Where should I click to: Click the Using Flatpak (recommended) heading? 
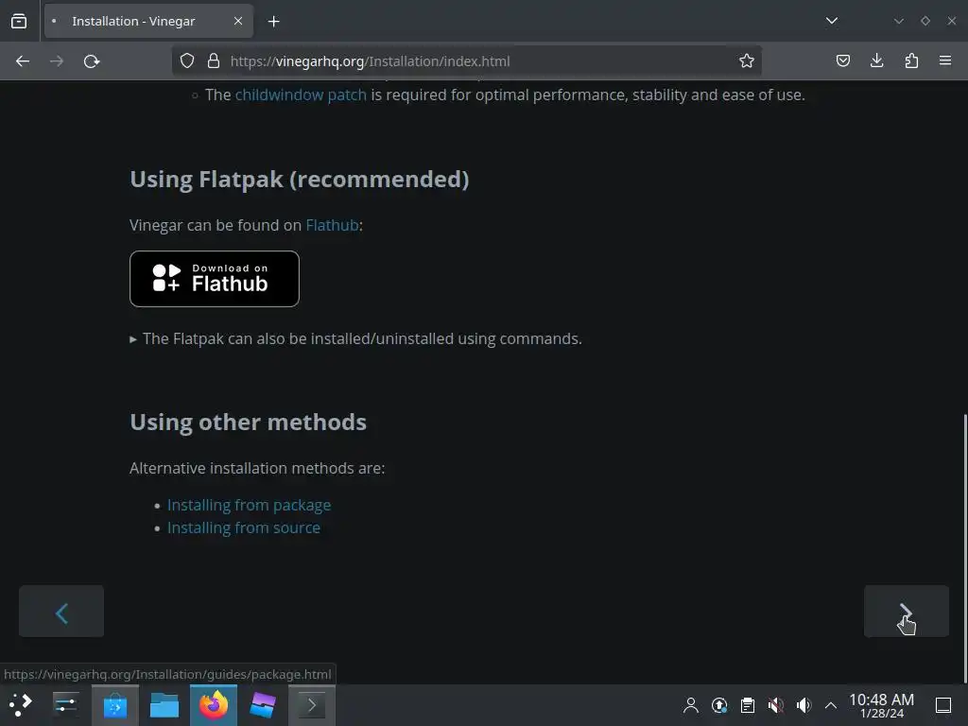click(300, 180)
